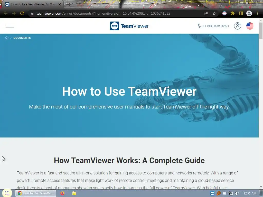Open the Start menu smiley button

[x=7, y=193]
